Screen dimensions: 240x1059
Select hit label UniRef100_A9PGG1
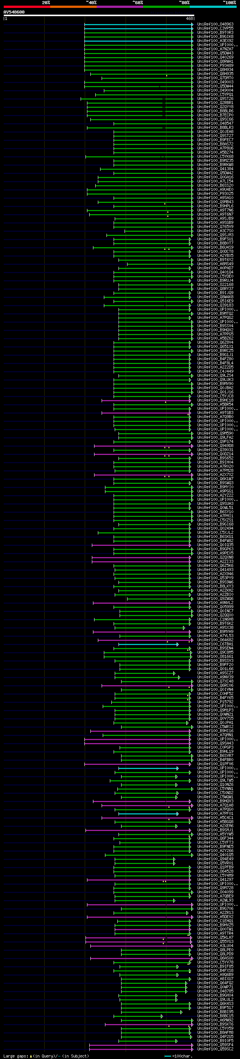pos(215,491)
